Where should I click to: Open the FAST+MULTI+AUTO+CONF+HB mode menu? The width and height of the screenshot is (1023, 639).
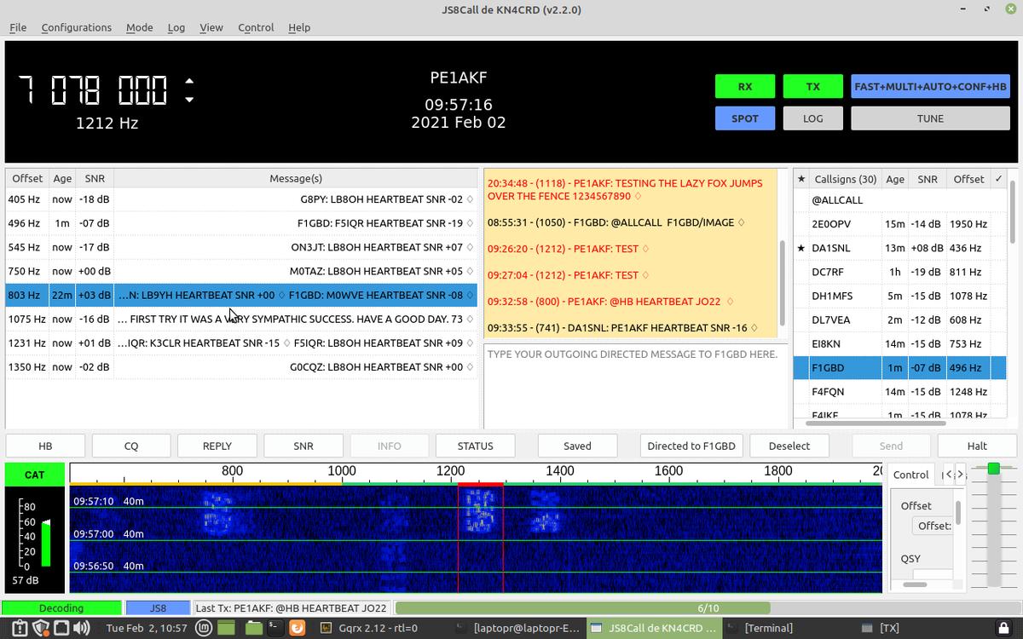click(x=930, y=87)
